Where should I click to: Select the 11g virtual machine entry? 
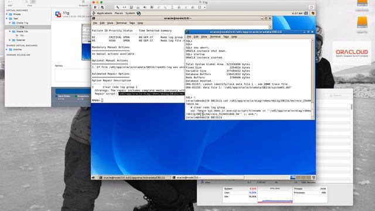[28, 28]
